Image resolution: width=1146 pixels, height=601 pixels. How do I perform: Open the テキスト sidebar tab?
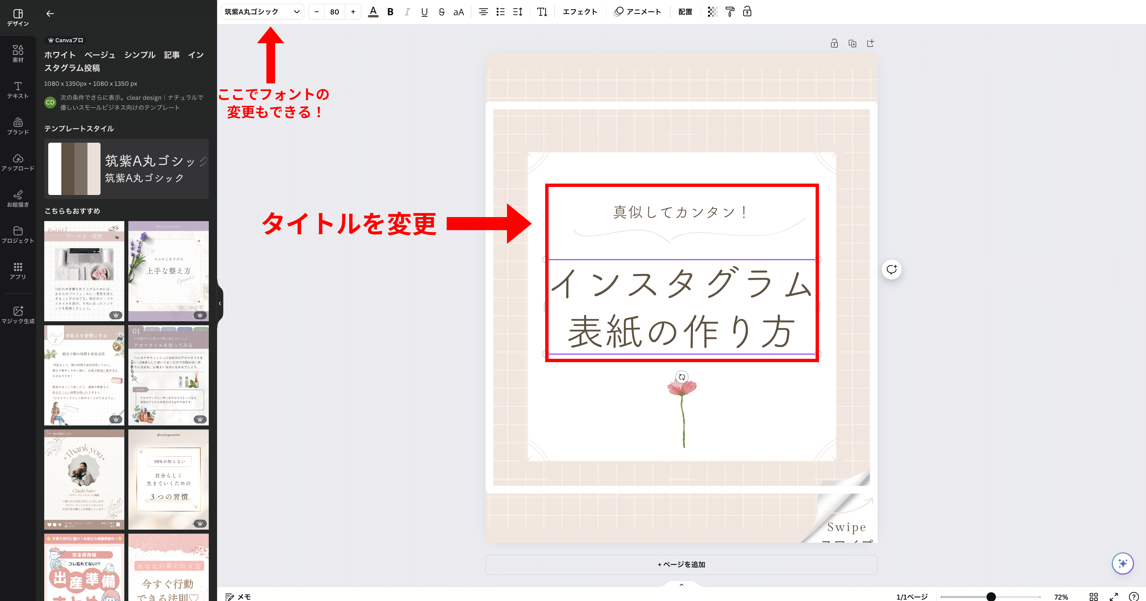[x=18, y=90]
